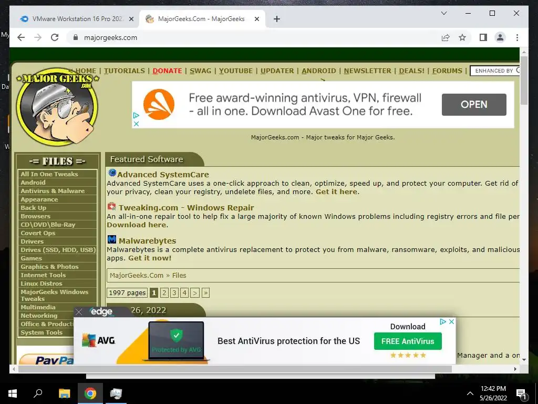Dismiss the edge overlay with X
The width and height of the screenshot is (538, 404).
coord(79,312)
